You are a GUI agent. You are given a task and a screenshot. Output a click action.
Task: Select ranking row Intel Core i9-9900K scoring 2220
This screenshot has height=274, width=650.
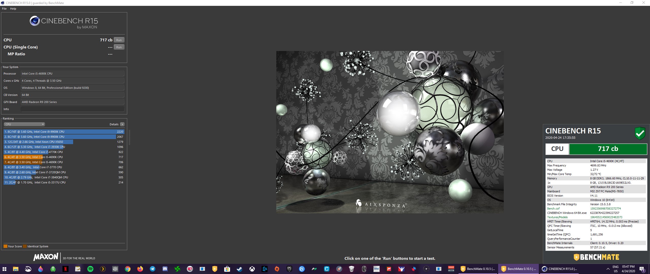(64, 132)
